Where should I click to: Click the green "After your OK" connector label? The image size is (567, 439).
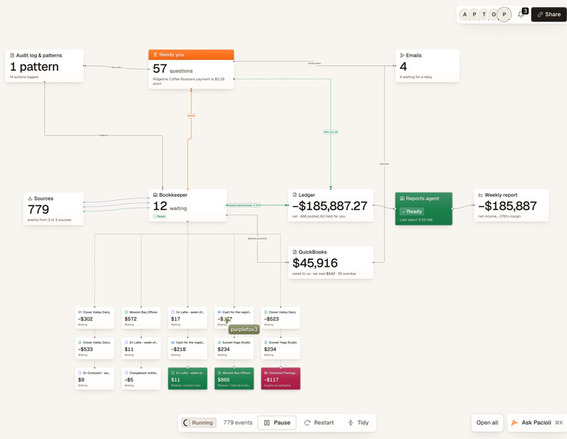pos(330,133)
